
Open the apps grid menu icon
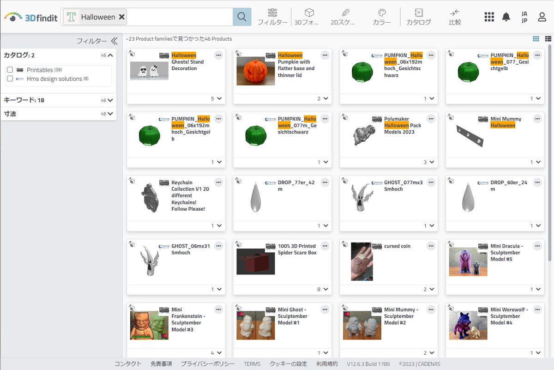pyautogui.click(x=488, y=16)
